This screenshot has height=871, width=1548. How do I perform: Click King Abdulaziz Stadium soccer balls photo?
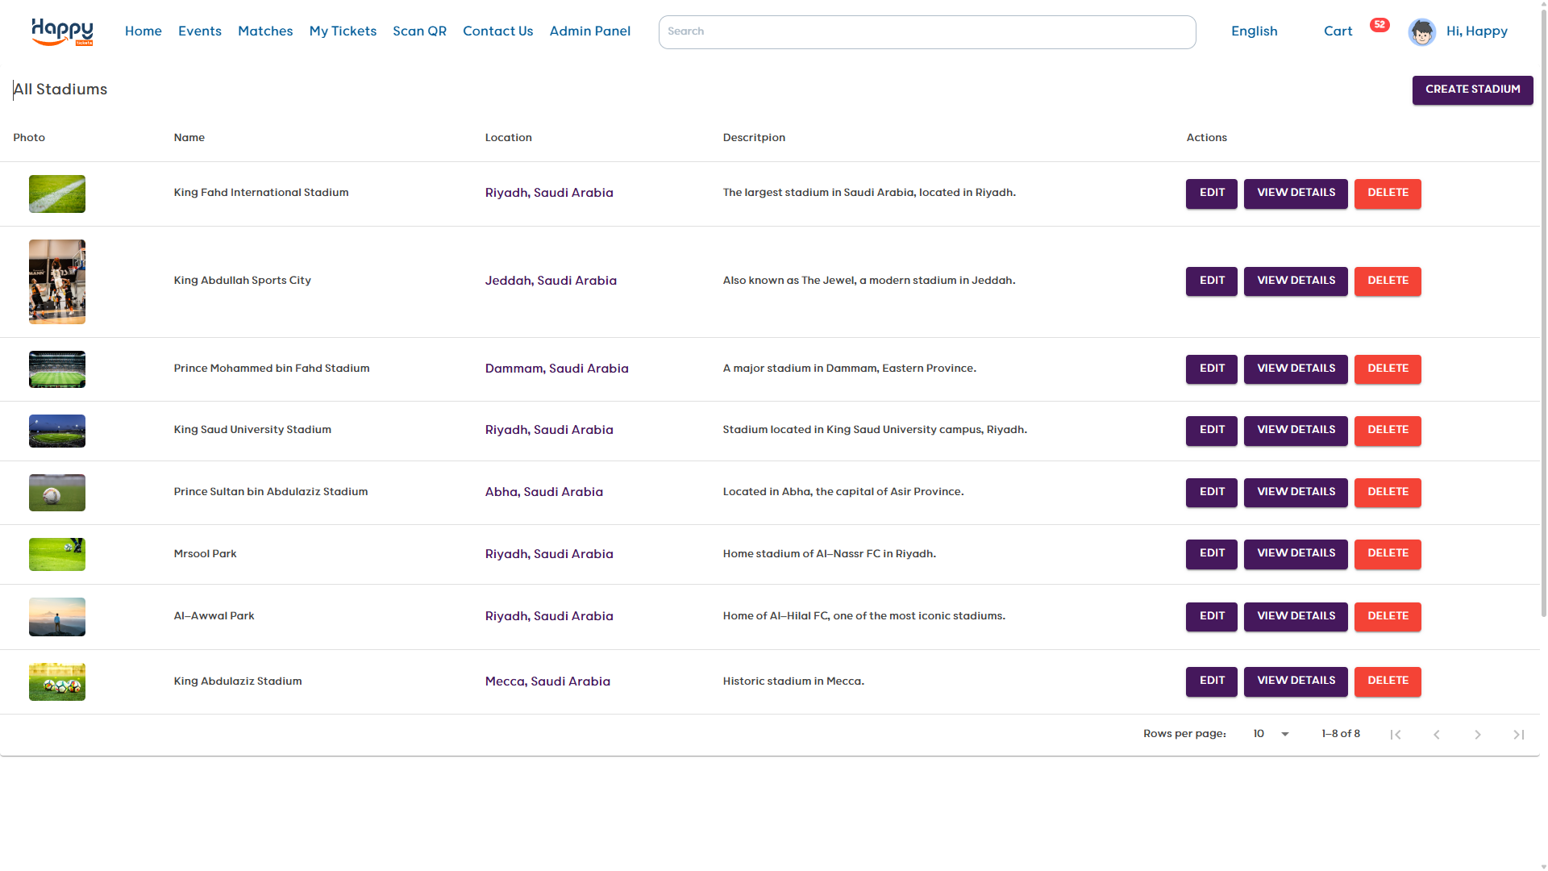coord(57,681)
